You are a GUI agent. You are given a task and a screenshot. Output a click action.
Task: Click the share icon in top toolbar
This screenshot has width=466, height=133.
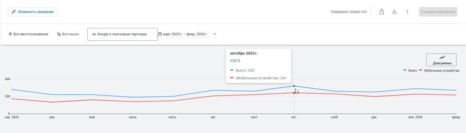(x=382, y=12)
